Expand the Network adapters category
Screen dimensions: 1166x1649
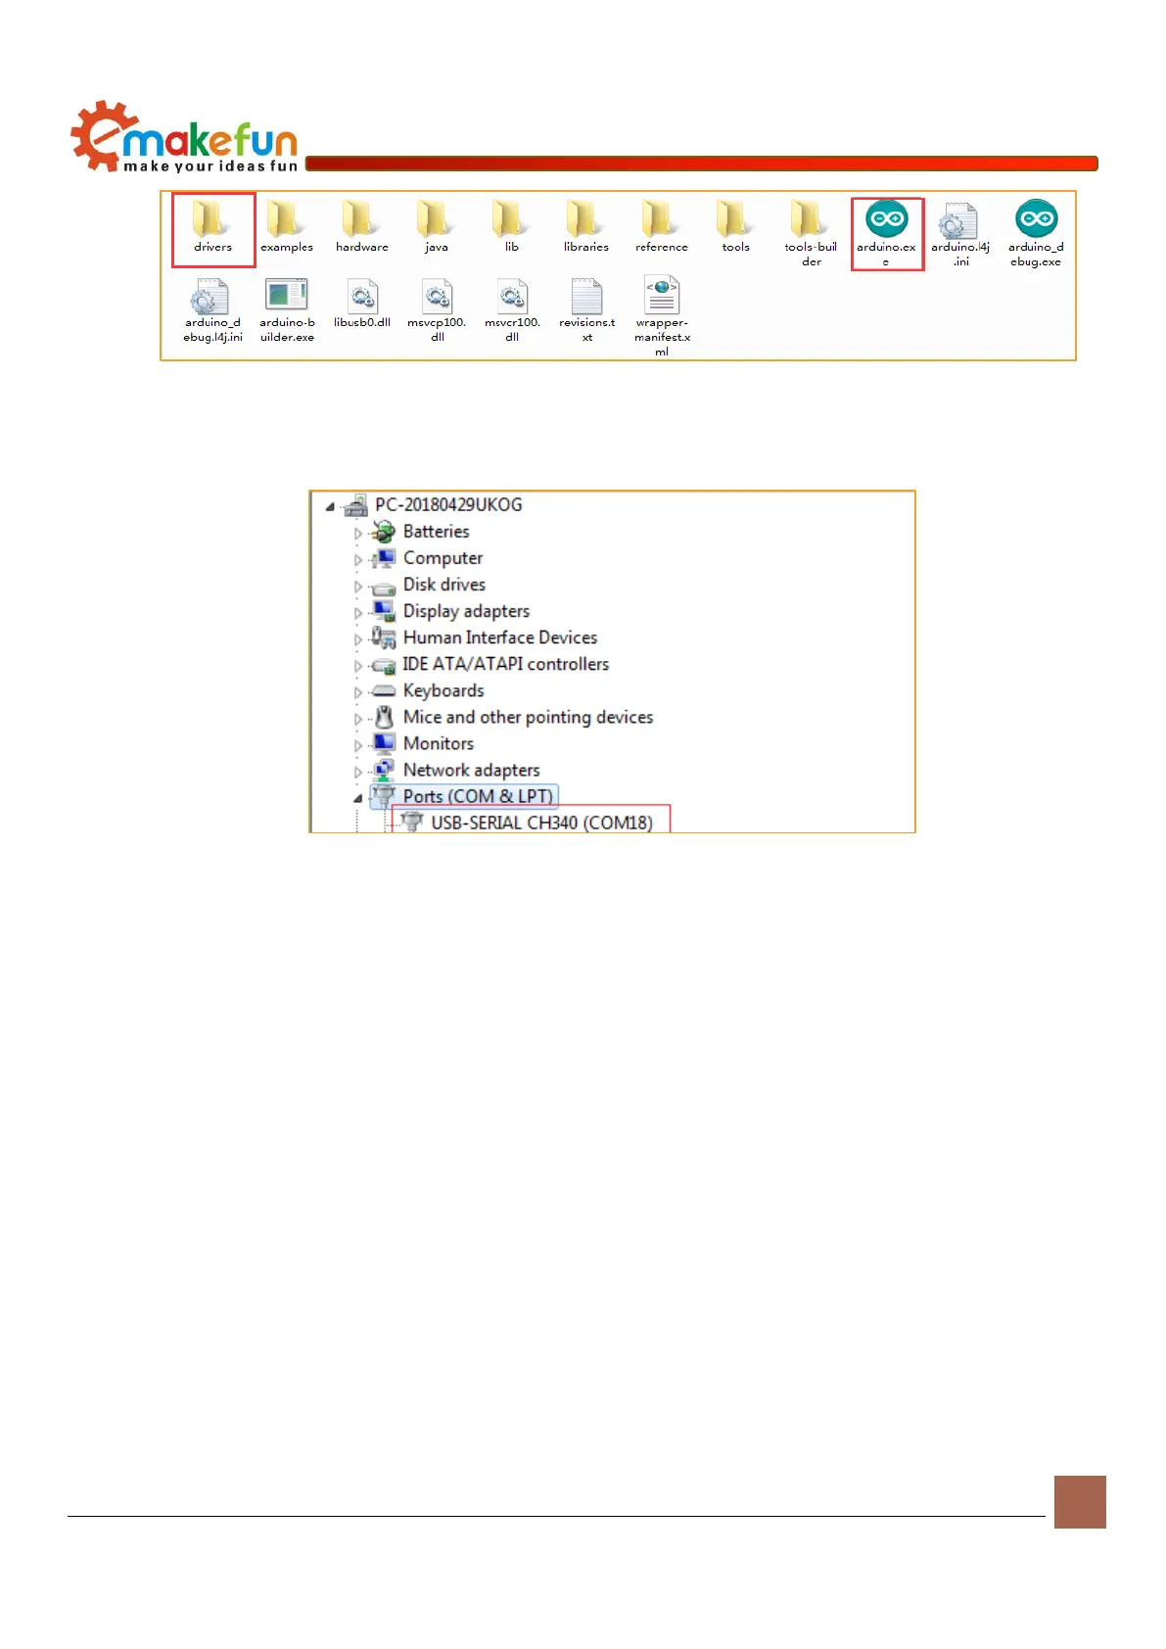357,772
